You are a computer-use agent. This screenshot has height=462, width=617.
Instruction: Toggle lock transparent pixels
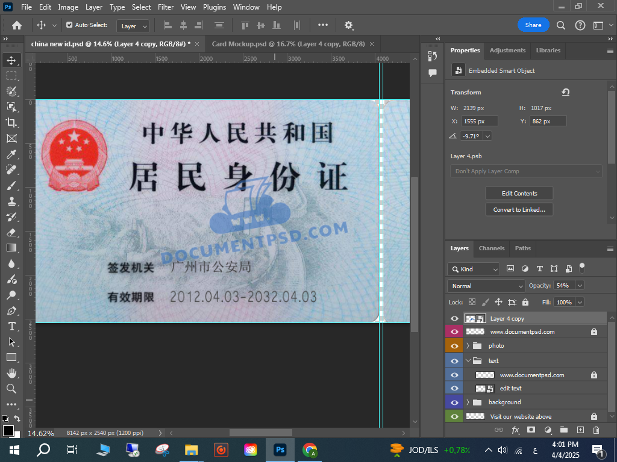tap(472, 302)
